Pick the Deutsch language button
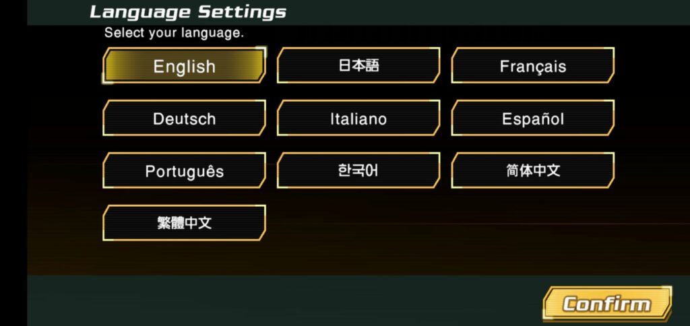Viewport: 690px width, 326px height. pos(184,119)
